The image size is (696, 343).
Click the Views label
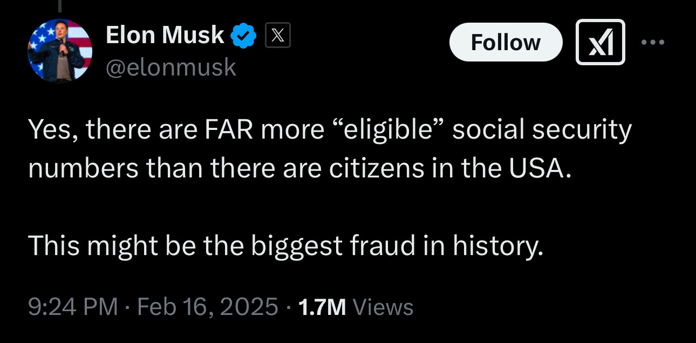383,307
